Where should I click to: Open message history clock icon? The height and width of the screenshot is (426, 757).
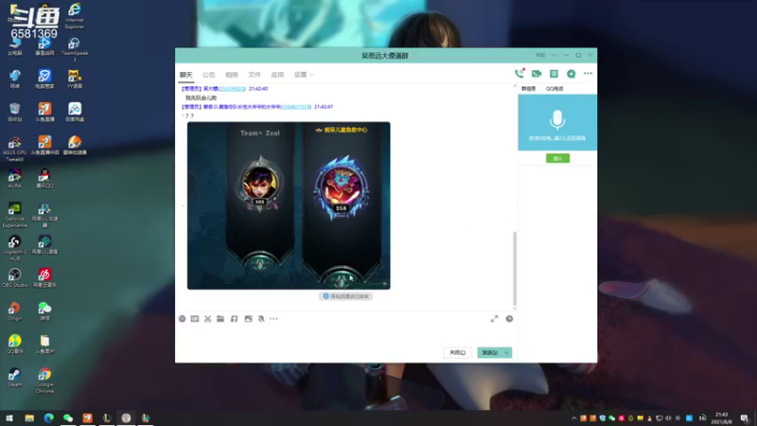click(509, 319)
